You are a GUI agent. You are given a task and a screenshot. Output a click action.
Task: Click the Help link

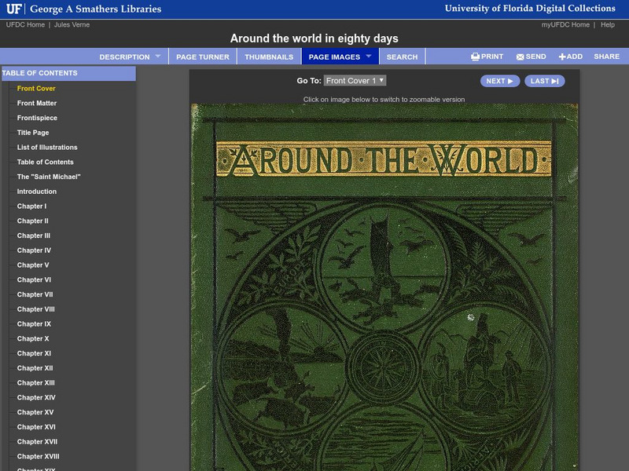[x=608, y=25]
